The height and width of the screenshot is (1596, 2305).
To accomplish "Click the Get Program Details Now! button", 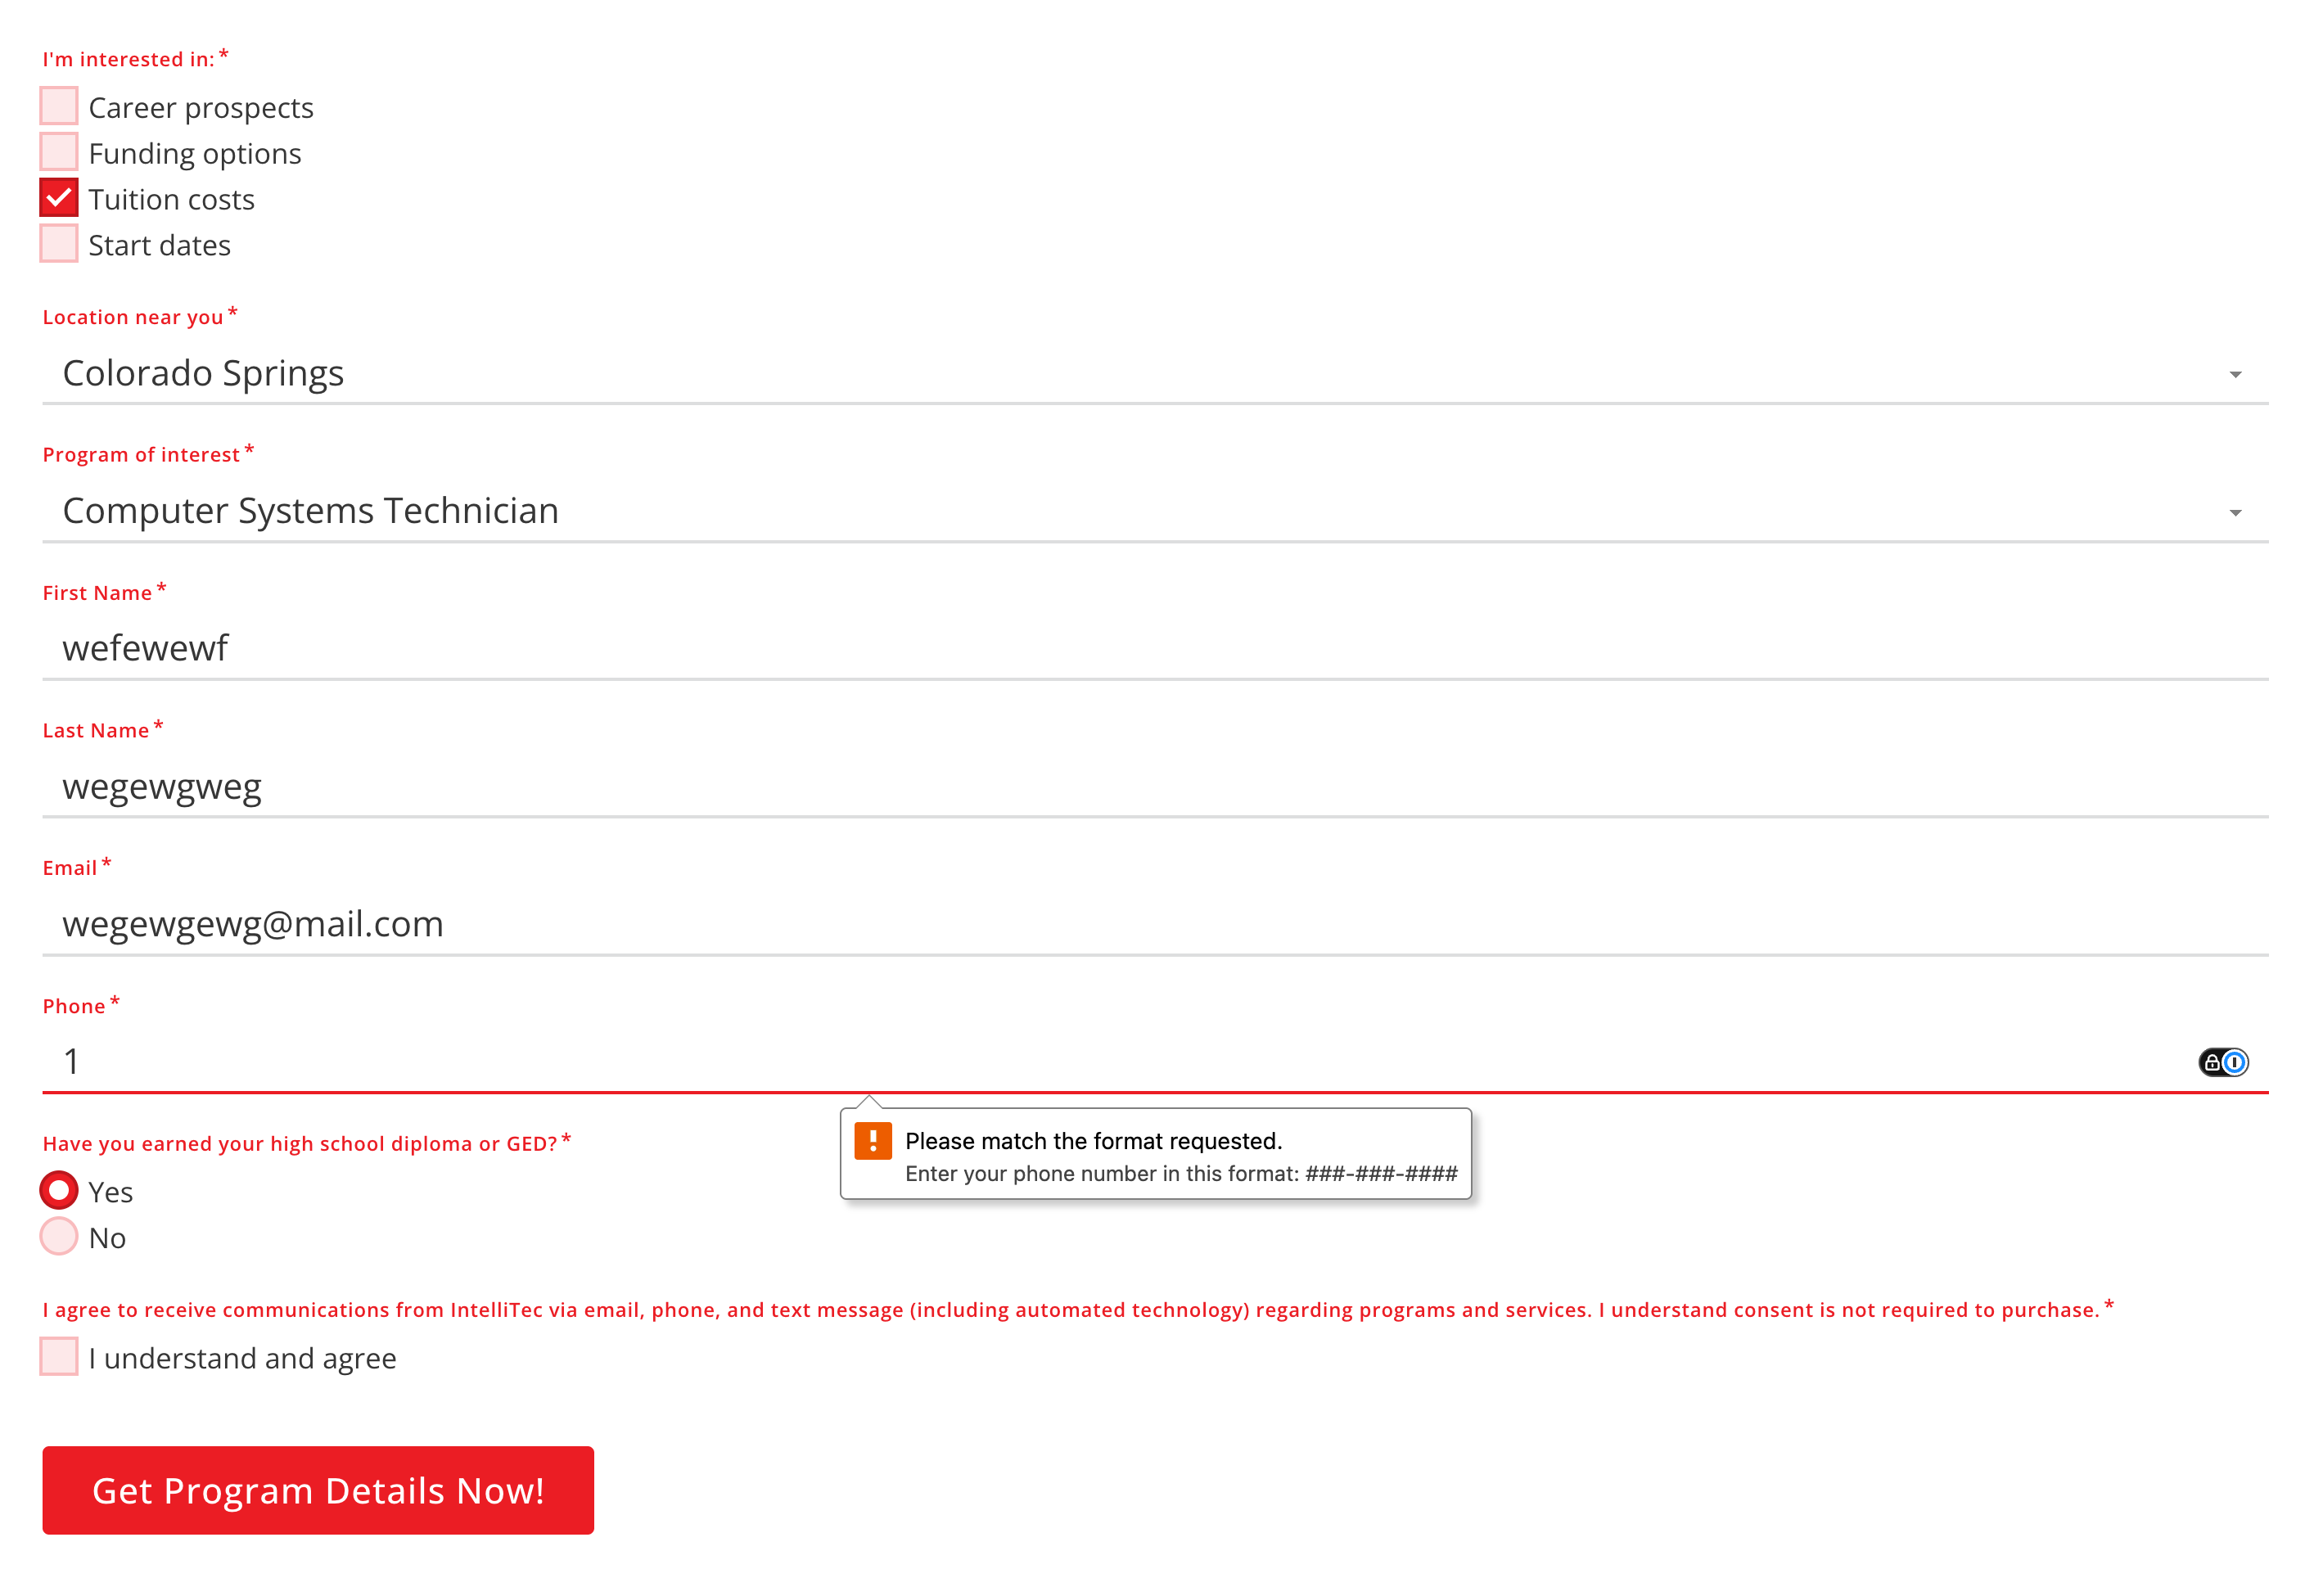I will [x=318, y=1490].
